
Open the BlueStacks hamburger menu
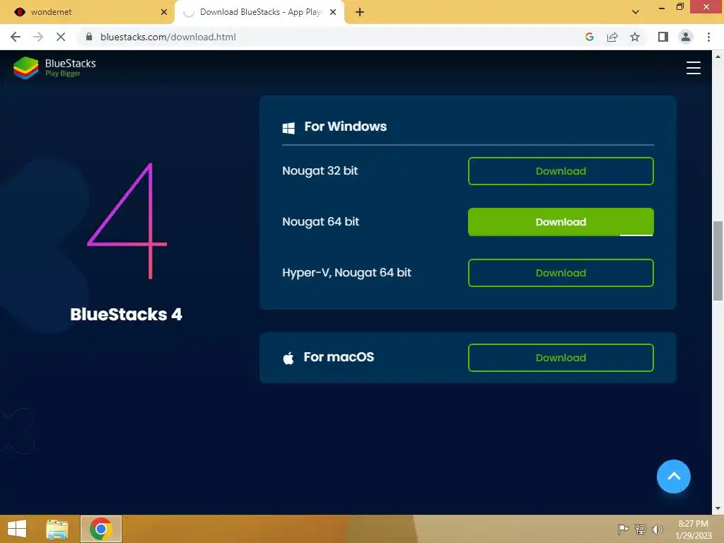(x=693, y=67)
